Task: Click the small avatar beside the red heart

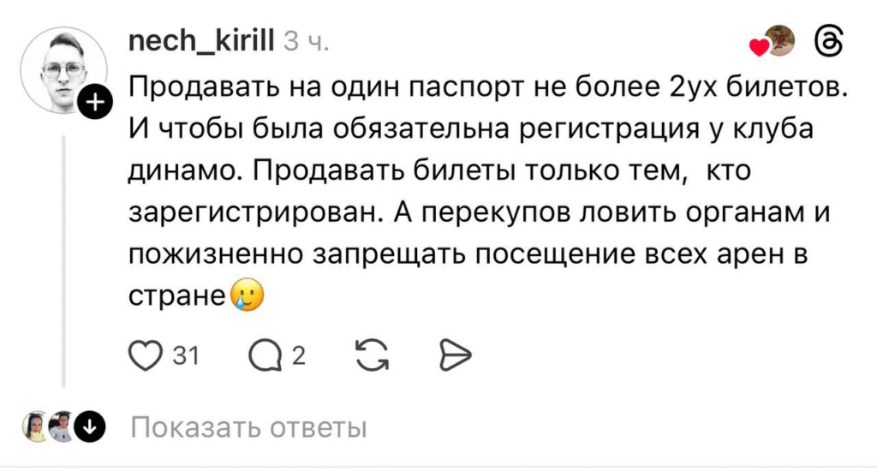Action: (x=779, y=39)
